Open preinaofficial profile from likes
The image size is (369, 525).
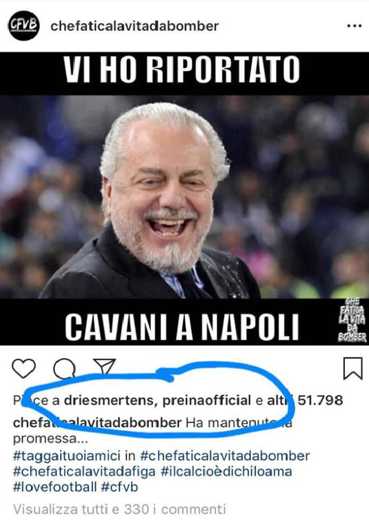(x=207, y=400)
